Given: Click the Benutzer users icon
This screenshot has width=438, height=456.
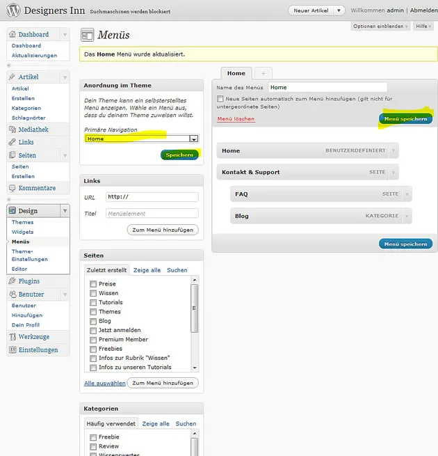Looking at the screenshot, I should (x=13, y=294).
